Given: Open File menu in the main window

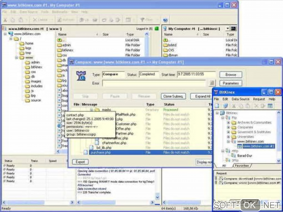Looking at the screenshot, I should 4,12.
